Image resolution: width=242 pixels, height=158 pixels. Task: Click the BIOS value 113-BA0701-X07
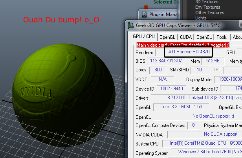point(166,61)
